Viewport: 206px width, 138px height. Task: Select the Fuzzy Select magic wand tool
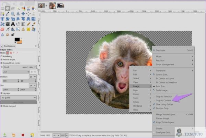[x=18, y=9]
